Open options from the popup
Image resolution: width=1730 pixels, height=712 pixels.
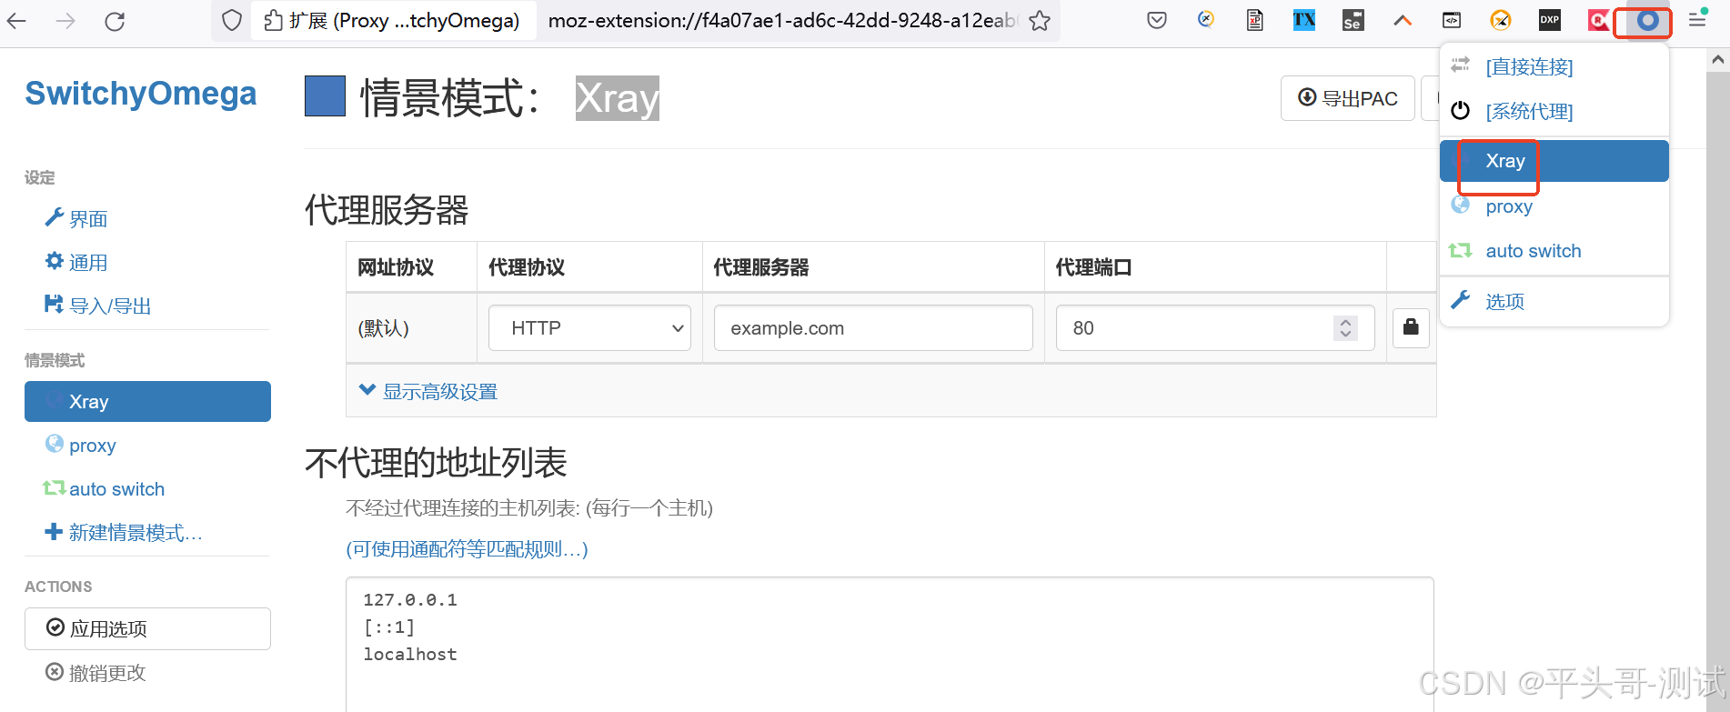point(1554,301)
